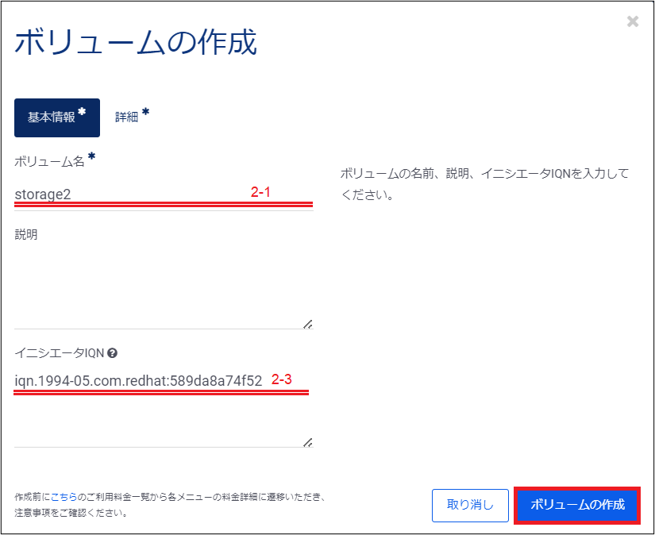
Task: Grab the イニシエータIQN textarea resize handle
Action: click(308, 443)
